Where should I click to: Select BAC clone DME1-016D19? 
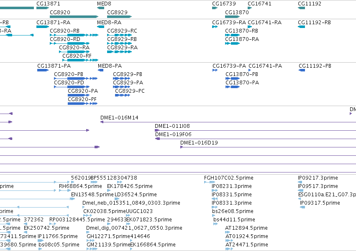pyautogui.click(x=199, y=143)
